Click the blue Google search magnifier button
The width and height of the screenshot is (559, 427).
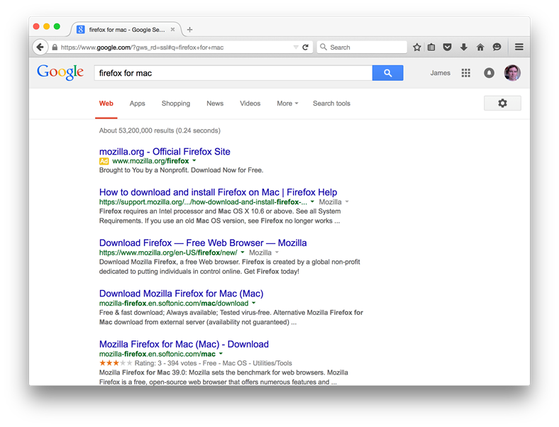(388, 73)
